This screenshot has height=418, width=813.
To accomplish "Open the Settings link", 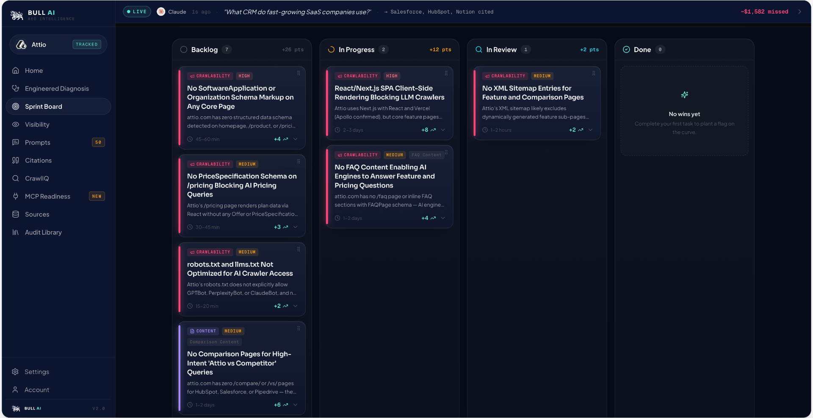I will pos(58,371).
